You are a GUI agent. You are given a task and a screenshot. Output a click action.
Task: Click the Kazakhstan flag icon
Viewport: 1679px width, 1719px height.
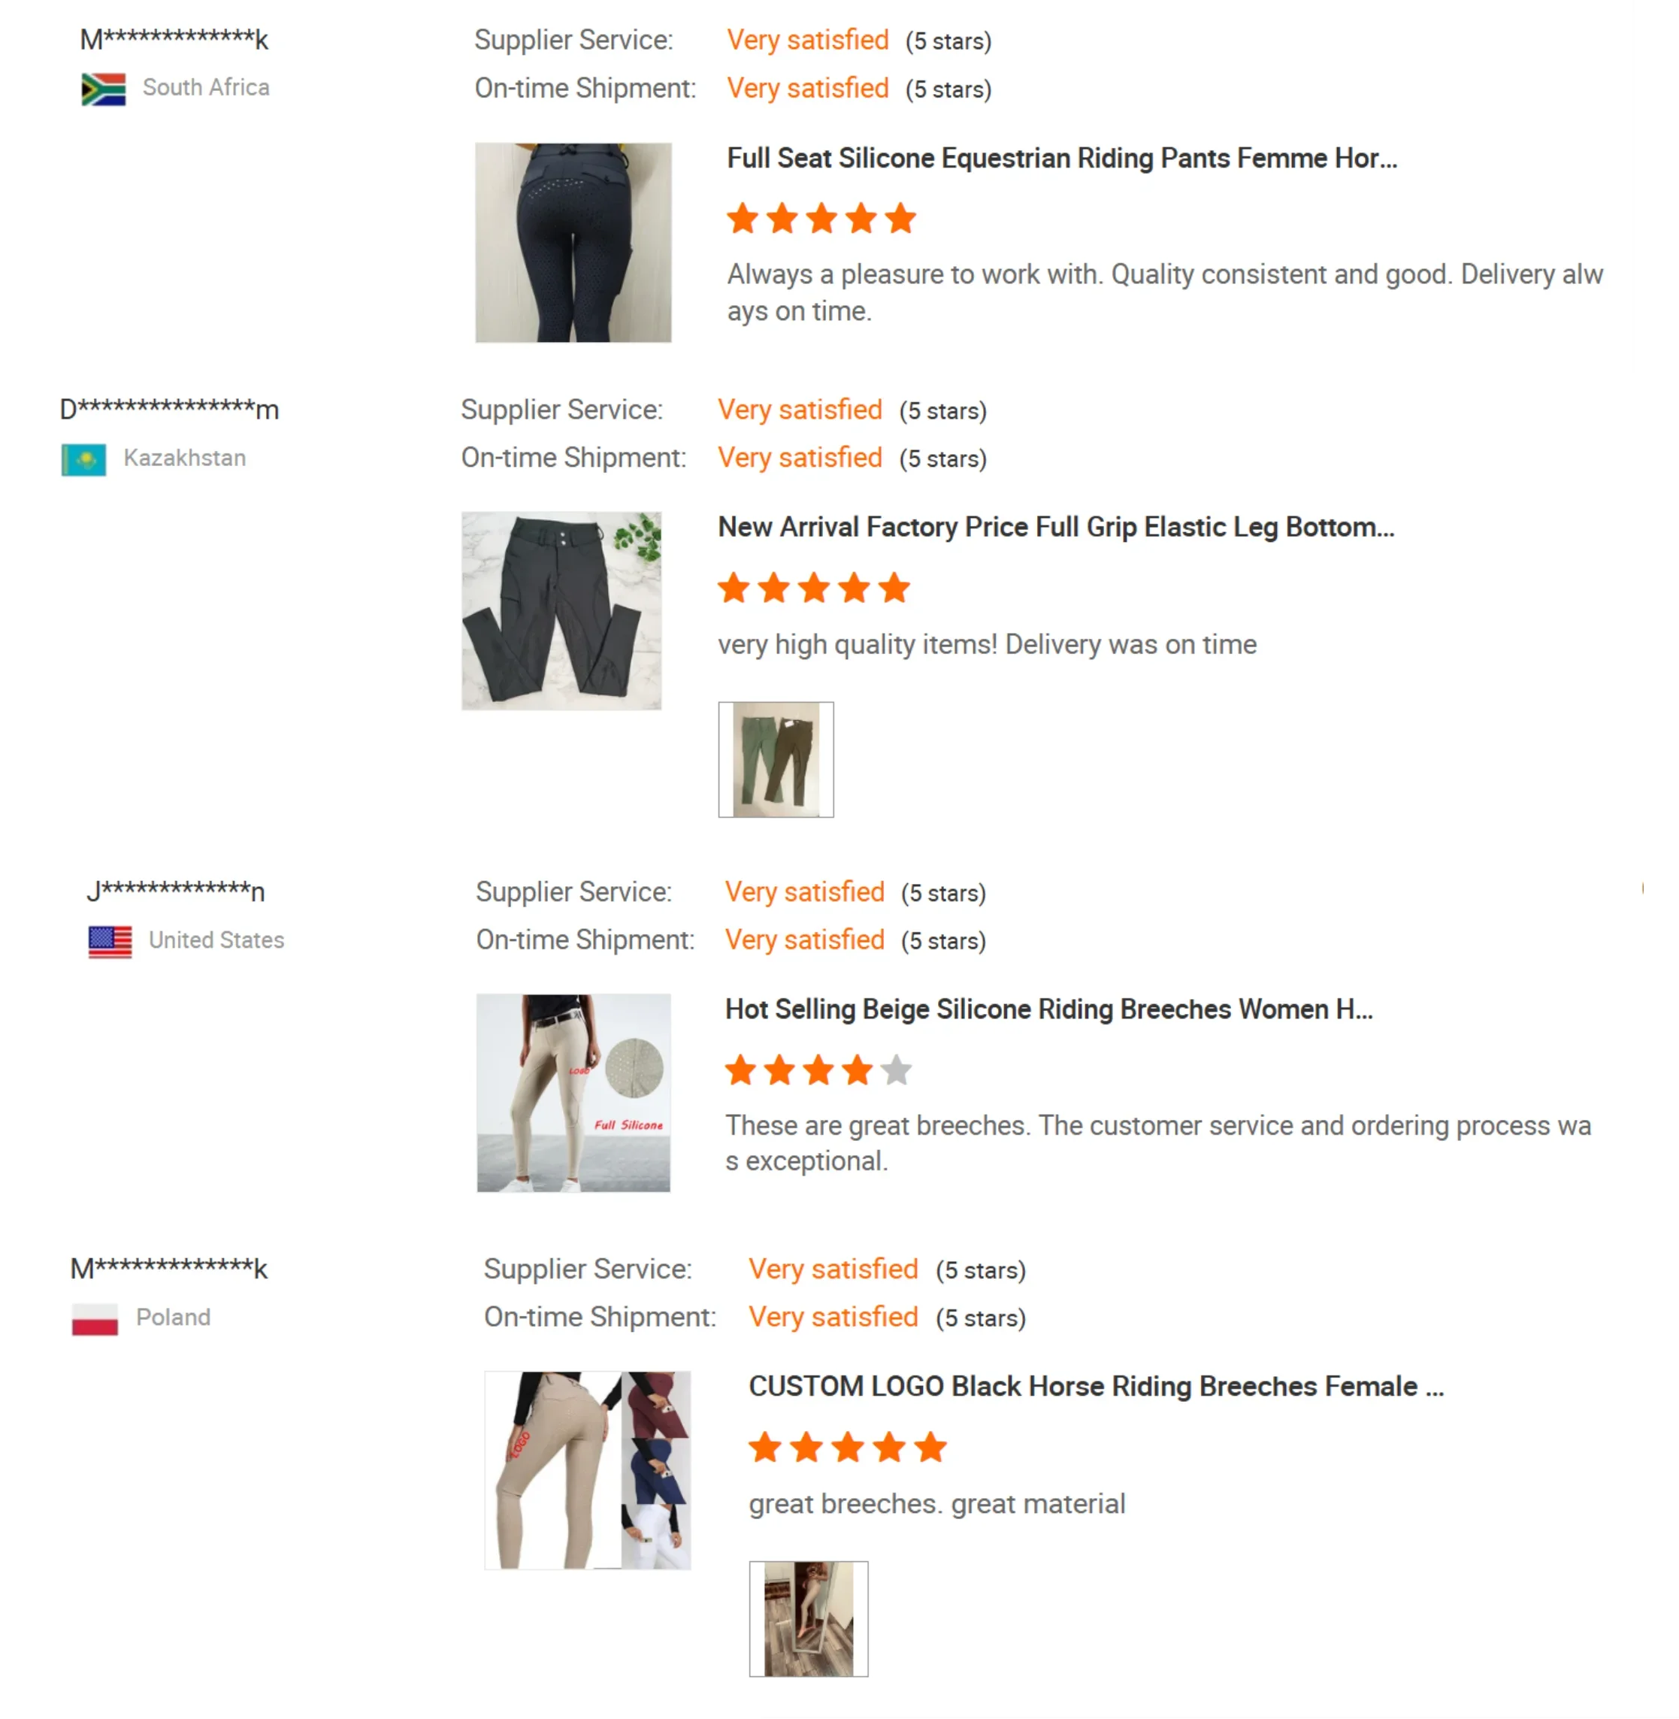[83, 459]
